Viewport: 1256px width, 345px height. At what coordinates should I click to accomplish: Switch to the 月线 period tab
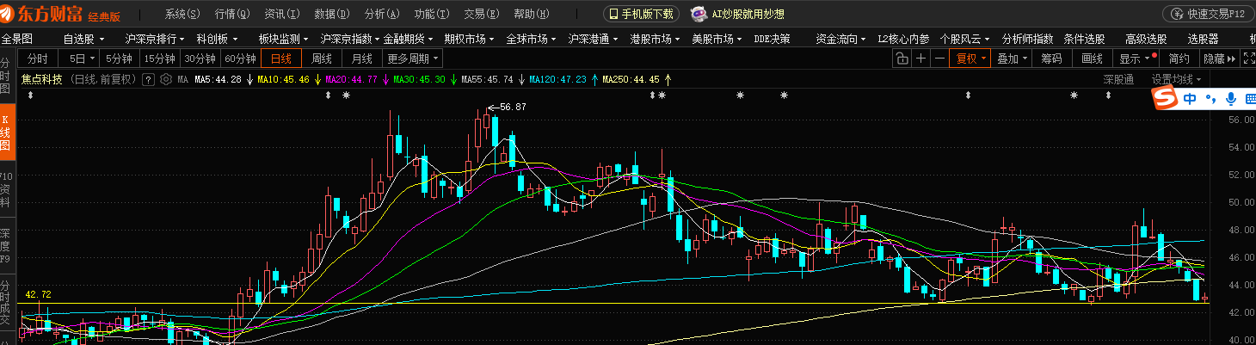point(362,59)
